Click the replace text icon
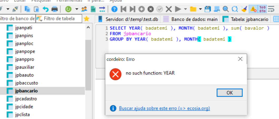This screenshot has width=279, height=119. pyautogui.click(x=235, y=9)
